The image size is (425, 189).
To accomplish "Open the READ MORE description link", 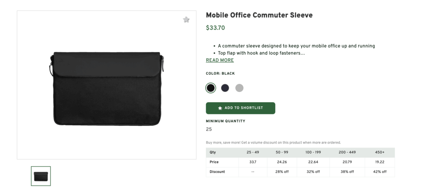I will [x=220, y=60].
